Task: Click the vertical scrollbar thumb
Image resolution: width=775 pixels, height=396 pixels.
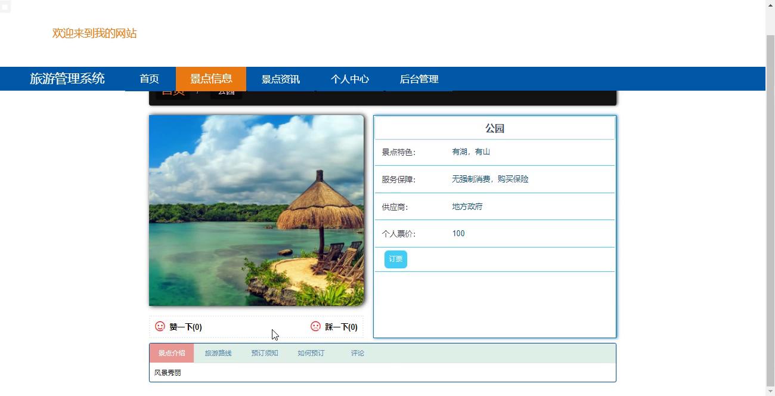Action: (x=770, y=209)
